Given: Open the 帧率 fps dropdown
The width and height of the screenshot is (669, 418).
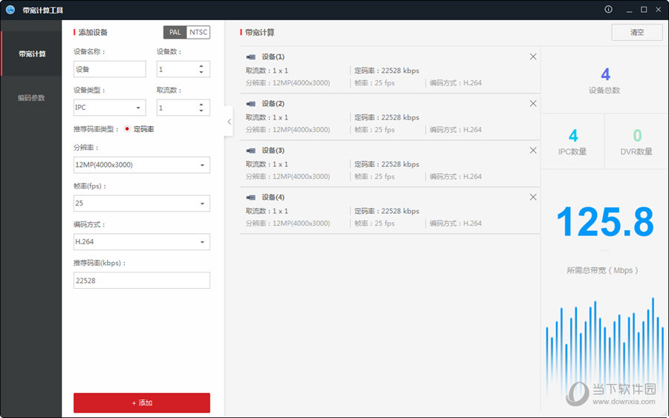Looking at the screenshot, I should coord(141,203).
